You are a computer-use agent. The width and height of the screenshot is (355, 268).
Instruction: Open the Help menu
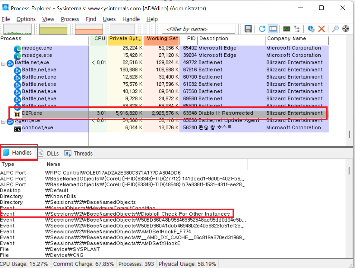(x=152, y=19)
